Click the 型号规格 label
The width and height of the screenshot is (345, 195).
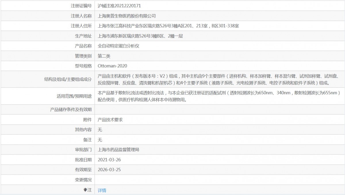tap(83, 66)
